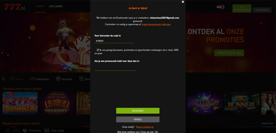Image resolution: width=276 pixels, height=133 pixels.
Task: Click the promocode input field
Action: 115,68
